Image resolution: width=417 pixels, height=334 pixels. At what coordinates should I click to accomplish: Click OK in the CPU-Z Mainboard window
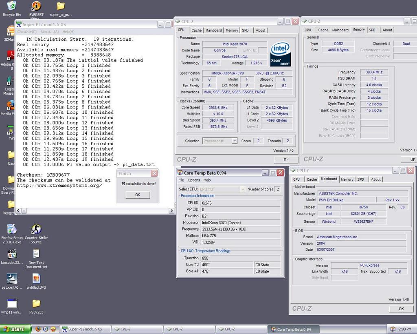coord(401,309)
